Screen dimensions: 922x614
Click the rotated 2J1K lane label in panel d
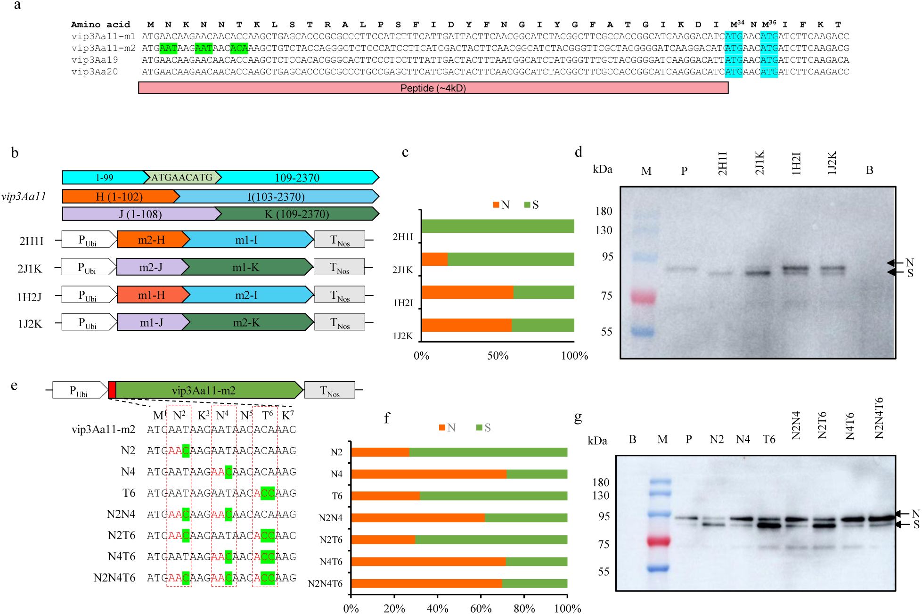click(x=759, y=164)
